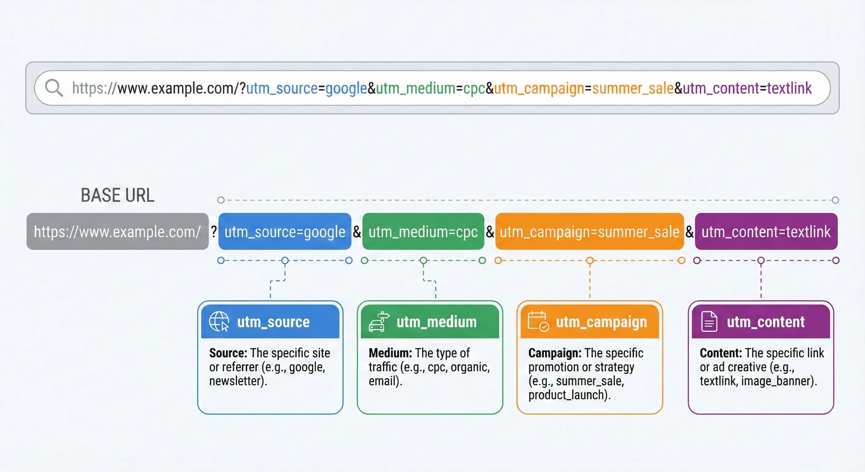Click the BASE URL label

[x=118, y=195]
